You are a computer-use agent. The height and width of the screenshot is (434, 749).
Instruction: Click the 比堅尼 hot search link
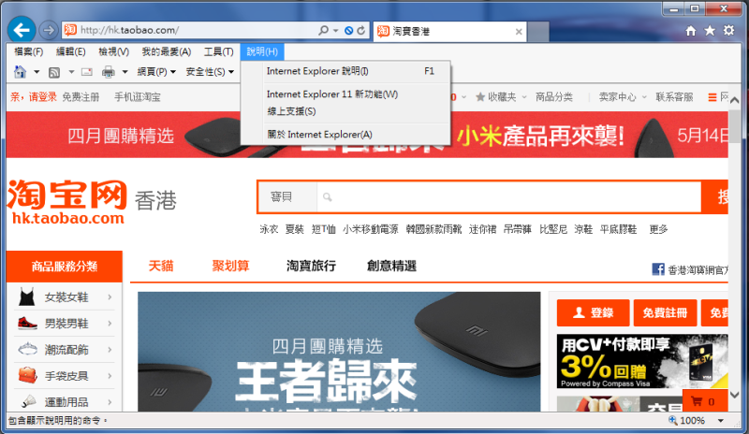point(553,230)
